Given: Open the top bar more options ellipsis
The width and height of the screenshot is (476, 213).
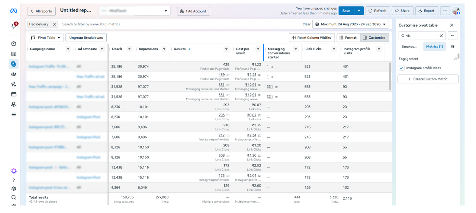Looking at the screenshot, I should [445, 11].
